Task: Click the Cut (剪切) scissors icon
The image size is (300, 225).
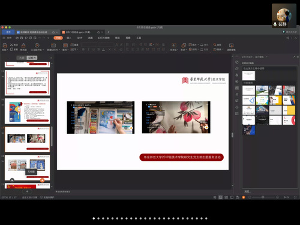Action: pos(11,45)
